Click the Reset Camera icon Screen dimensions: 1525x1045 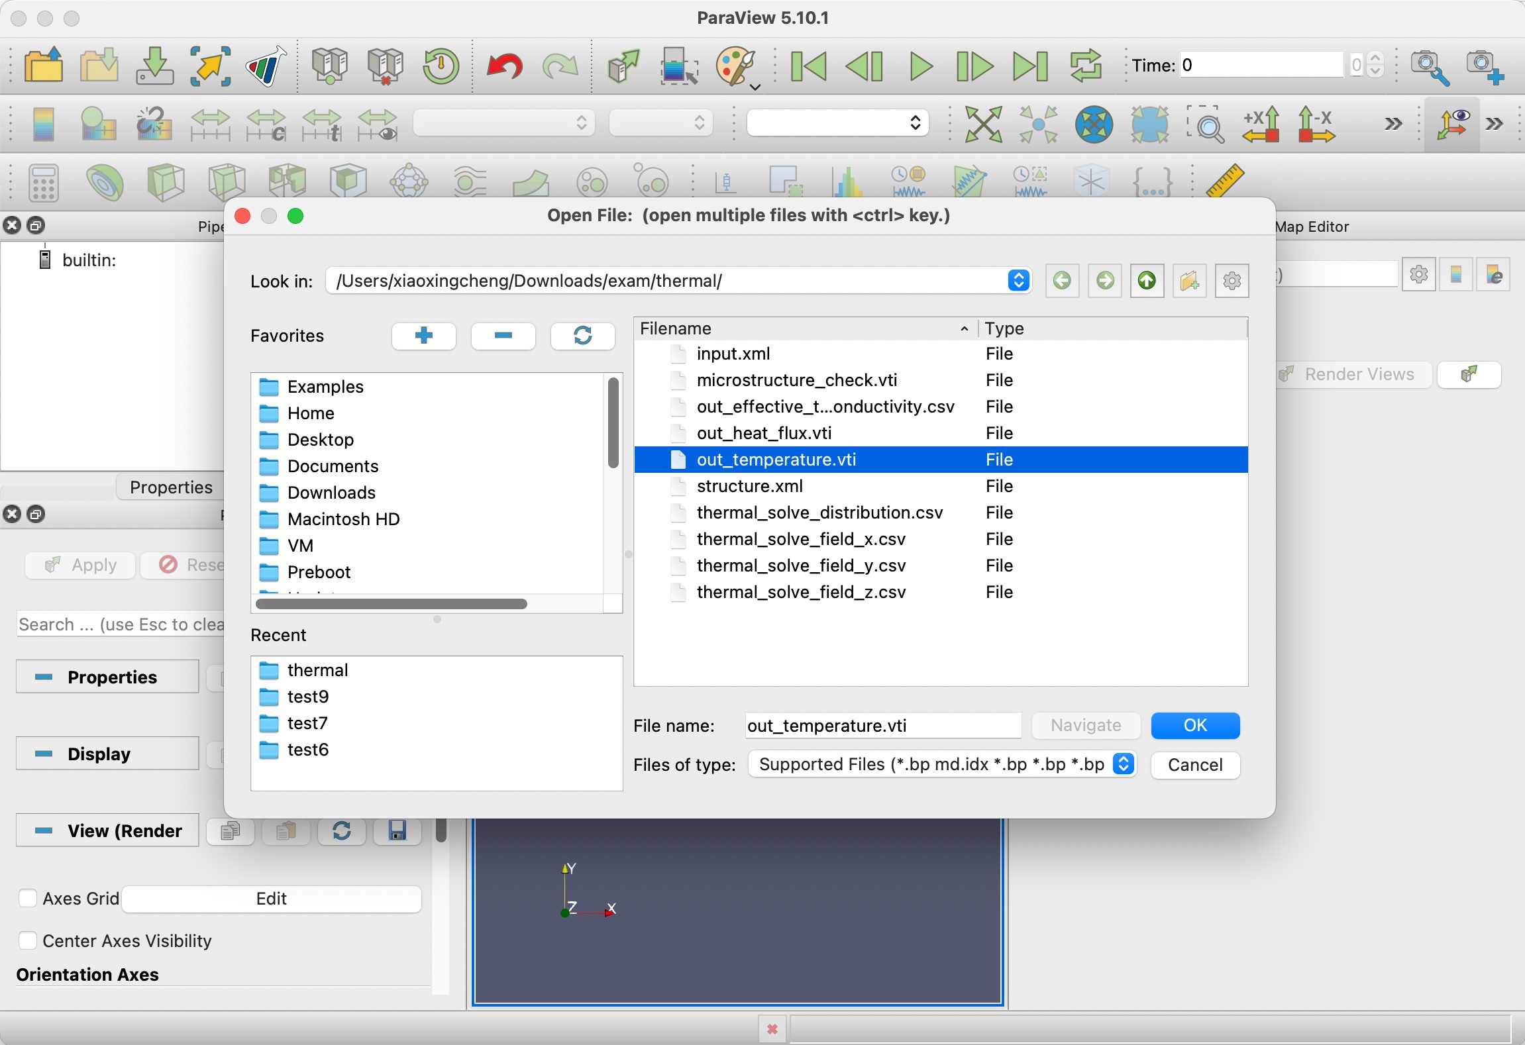(x=982, y=124)
